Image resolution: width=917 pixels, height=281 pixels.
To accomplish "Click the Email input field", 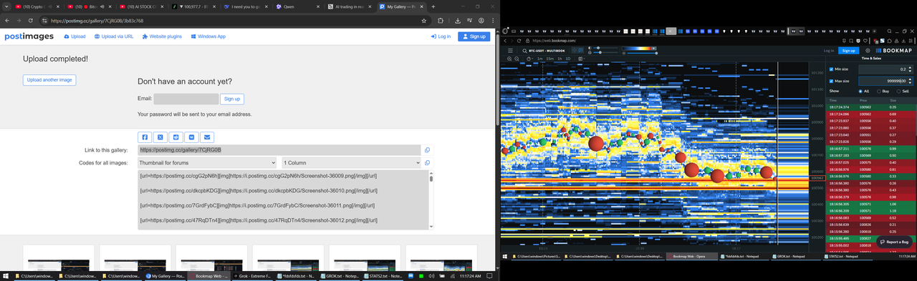I will pyautogui.click(x=186, y=99).
